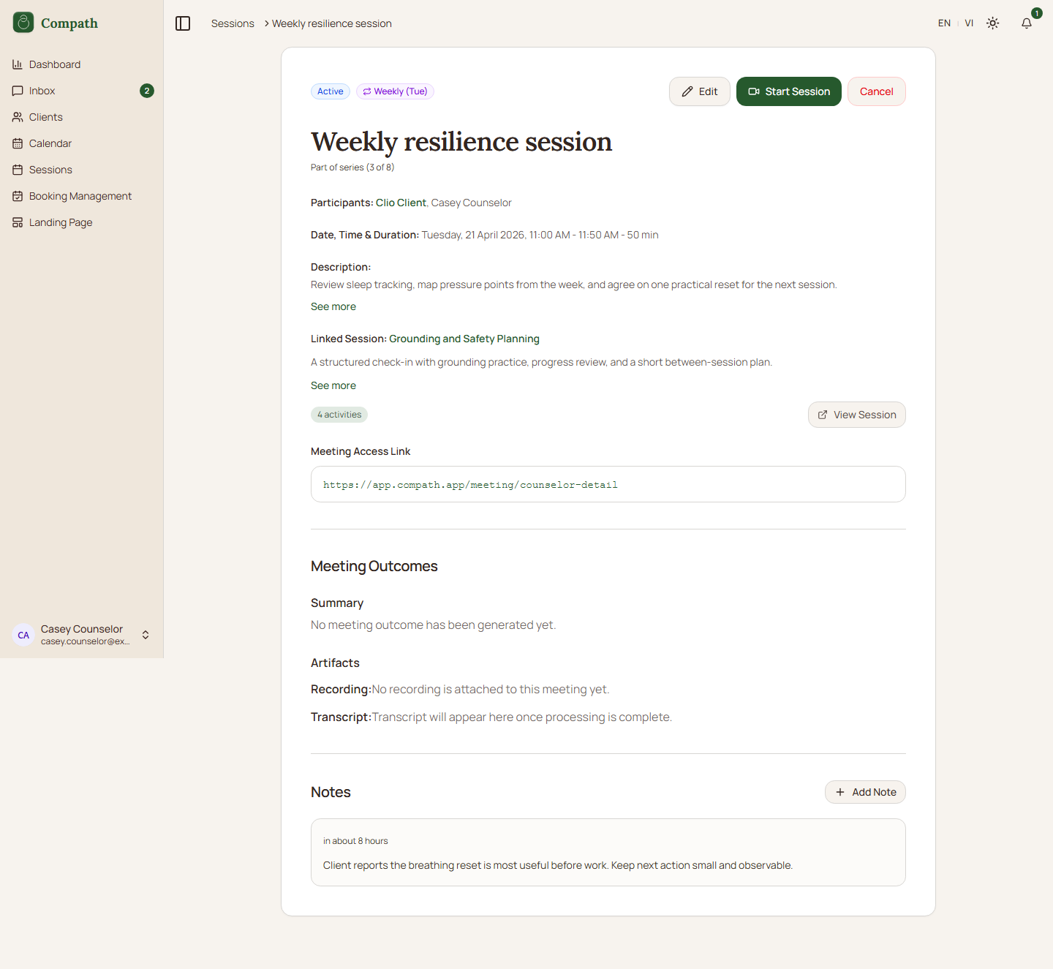Image resolution: width=1053 pixels, height=969 pixels.
Task: Click the Start Session button
Action: 788,91
